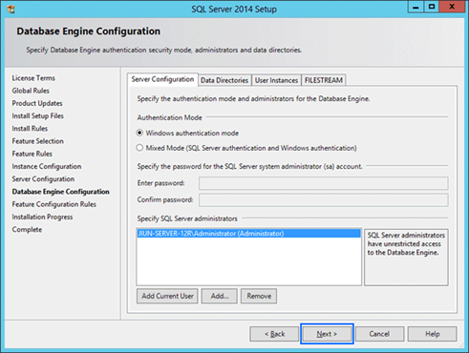Click Installation Progress step in sidebar

(x=42, y=217)
